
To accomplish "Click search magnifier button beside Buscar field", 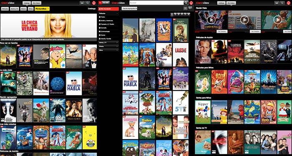I will [186, 3].
